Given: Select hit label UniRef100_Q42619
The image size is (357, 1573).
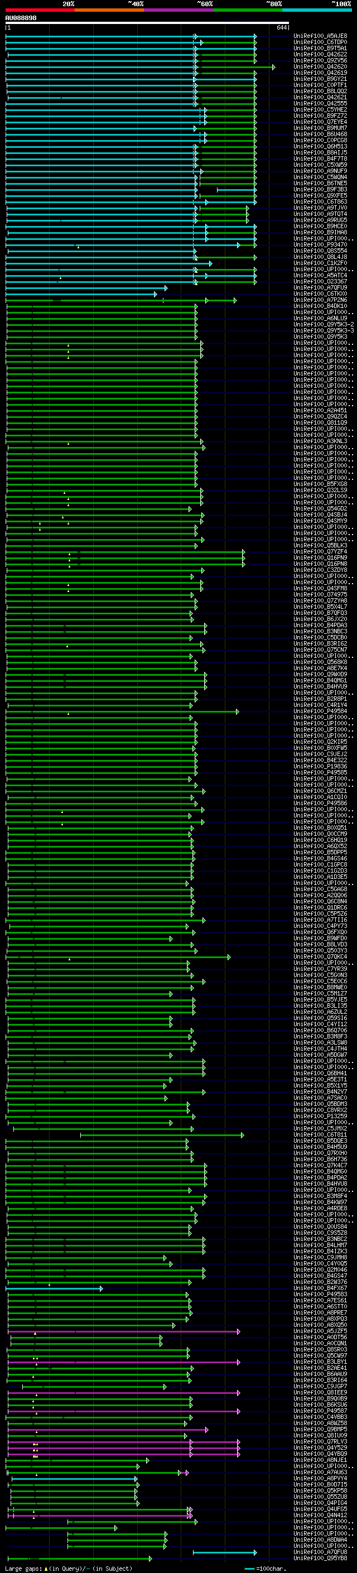Looking at the screenshot, I should (x=320, y=73).
